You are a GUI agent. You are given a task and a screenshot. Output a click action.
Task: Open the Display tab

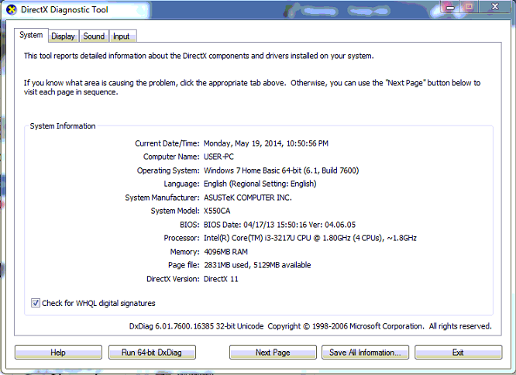click(63, 36)
